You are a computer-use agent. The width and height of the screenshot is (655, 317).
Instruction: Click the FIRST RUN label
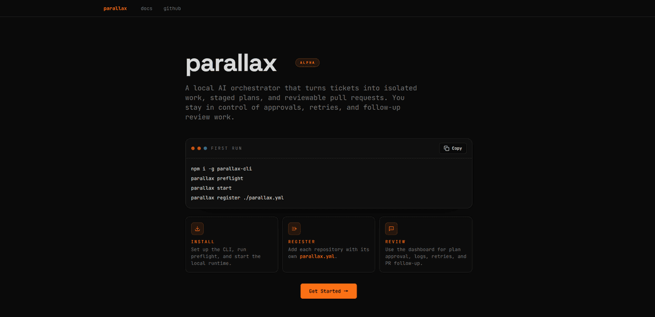click(226, 148)
